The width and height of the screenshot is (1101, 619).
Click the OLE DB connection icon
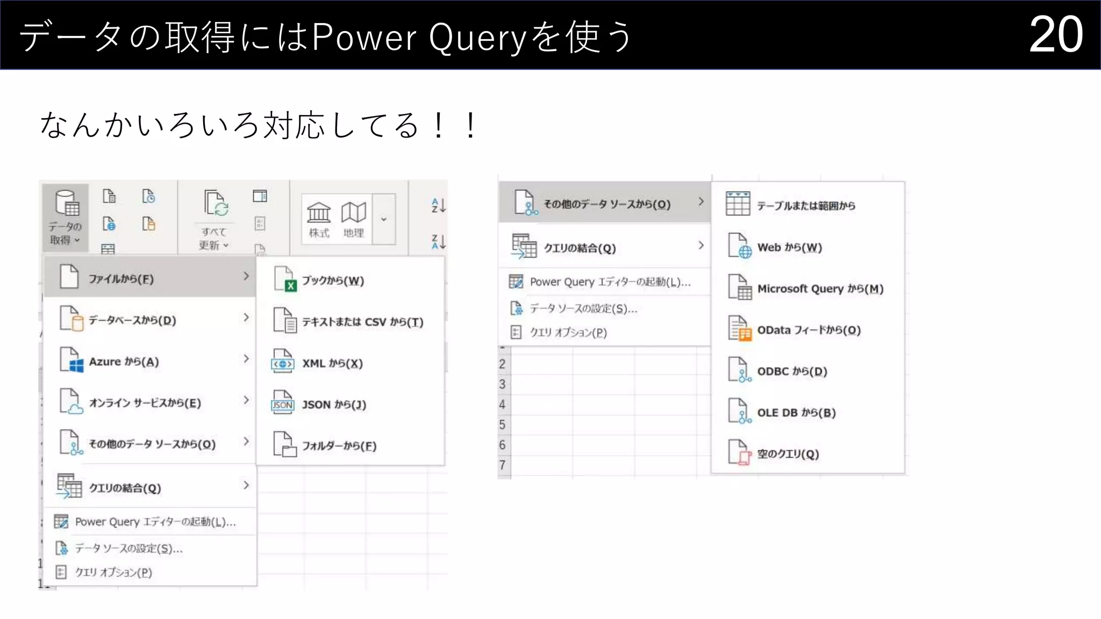[740, 411]
